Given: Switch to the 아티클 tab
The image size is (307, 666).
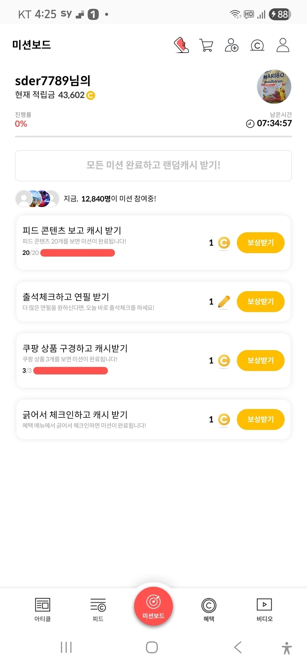Looking at the screenshot, I should tap(43, 609).
